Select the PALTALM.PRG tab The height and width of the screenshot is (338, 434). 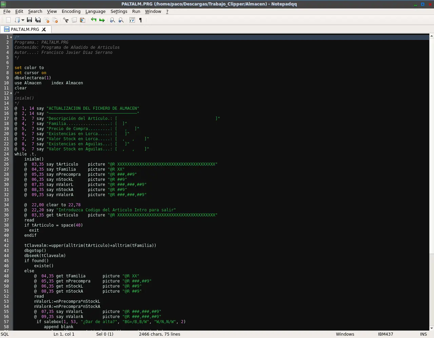tap(25, 29)
